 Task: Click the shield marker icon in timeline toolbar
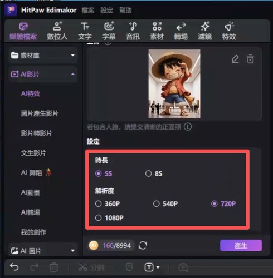129,267
